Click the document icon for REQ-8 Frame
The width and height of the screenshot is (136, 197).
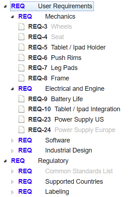tap(22, 78)
